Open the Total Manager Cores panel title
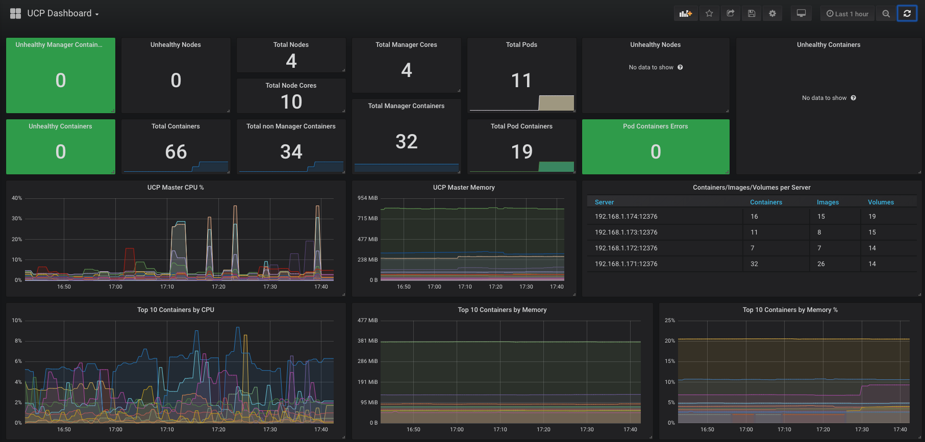The width and height of the screenshot is (925, 442). pos(406,45)
